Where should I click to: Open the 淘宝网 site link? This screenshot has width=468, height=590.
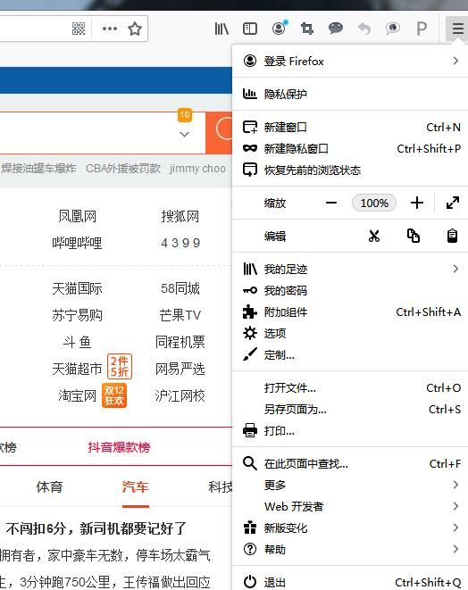[x=77, y=395]
